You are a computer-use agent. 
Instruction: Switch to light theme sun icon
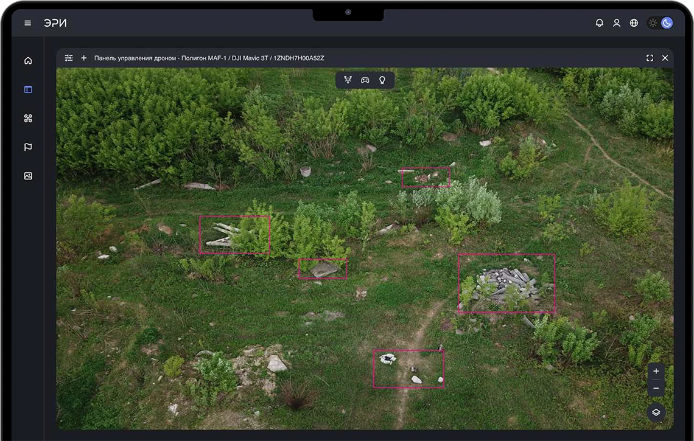653,23
